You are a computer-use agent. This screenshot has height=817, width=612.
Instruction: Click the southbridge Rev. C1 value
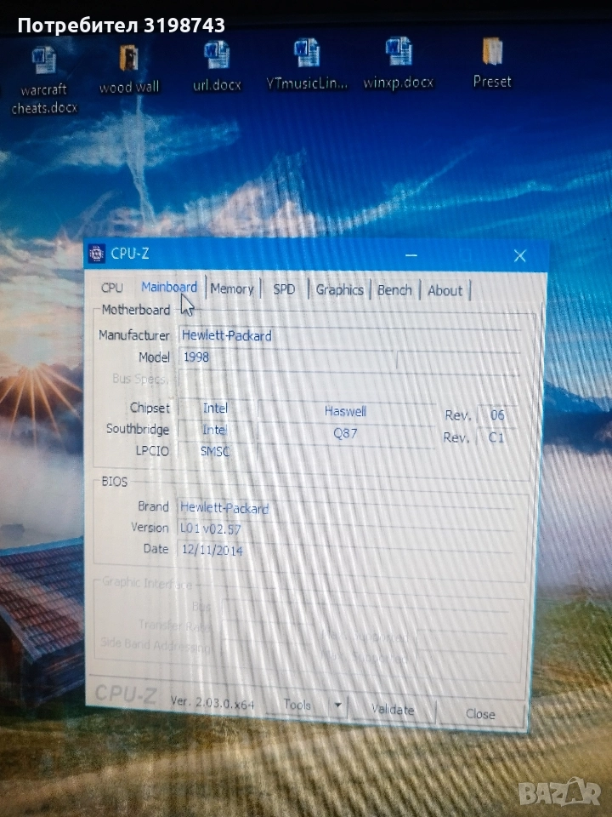[496, 437]
